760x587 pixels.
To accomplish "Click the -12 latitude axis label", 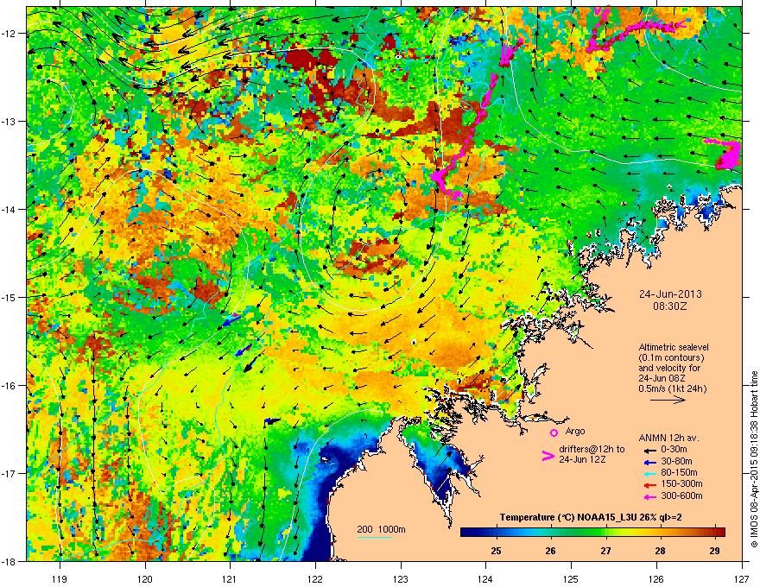I will point(9,34).
